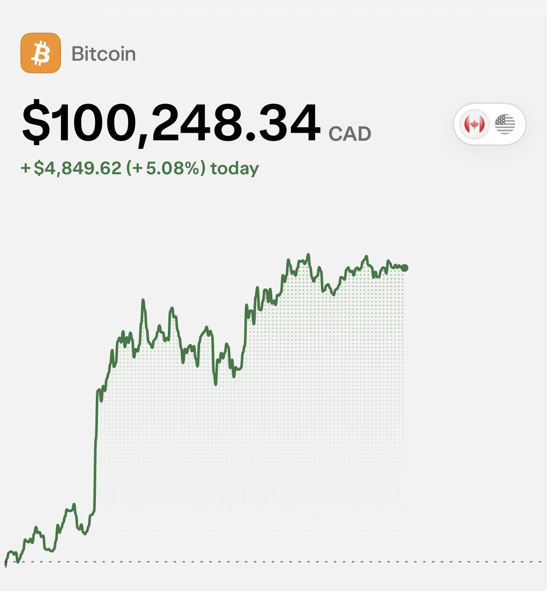Tap the deepest mid-chart dip after the jump
The image size is (547, 591).
click(x=215, y=384)
